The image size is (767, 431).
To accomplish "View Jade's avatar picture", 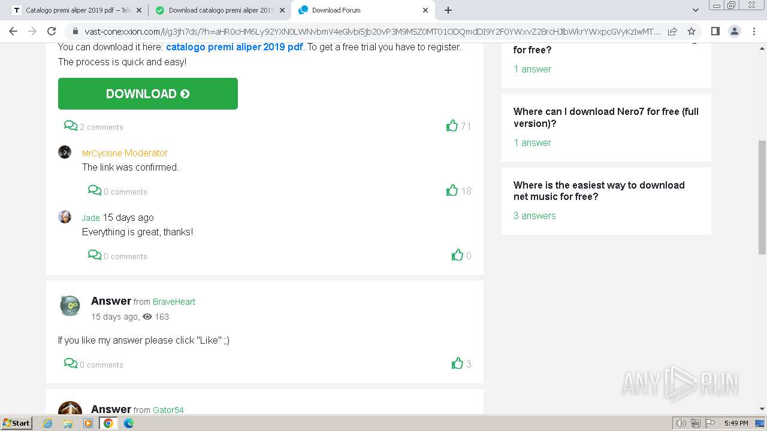I will [65, 217].
